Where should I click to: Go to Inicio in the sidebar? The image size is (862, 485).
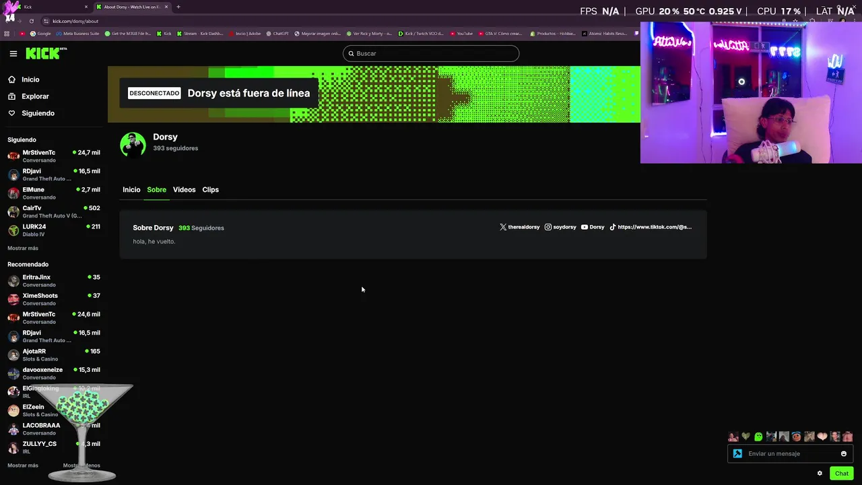[x=30, y=79]
